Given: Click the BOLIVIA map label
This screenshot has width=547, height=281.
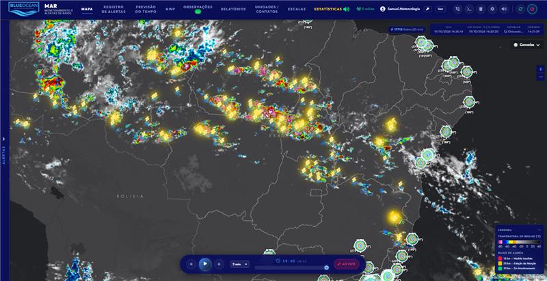Looking at the screenshot, I should pos(130,196).
